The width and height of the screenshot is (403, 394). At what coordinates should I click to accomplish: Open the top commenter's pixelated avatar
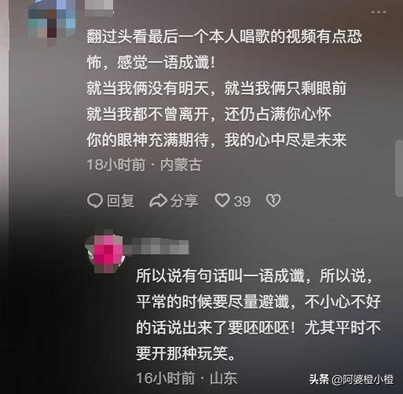pyautogui.click(x=52, y=19)
